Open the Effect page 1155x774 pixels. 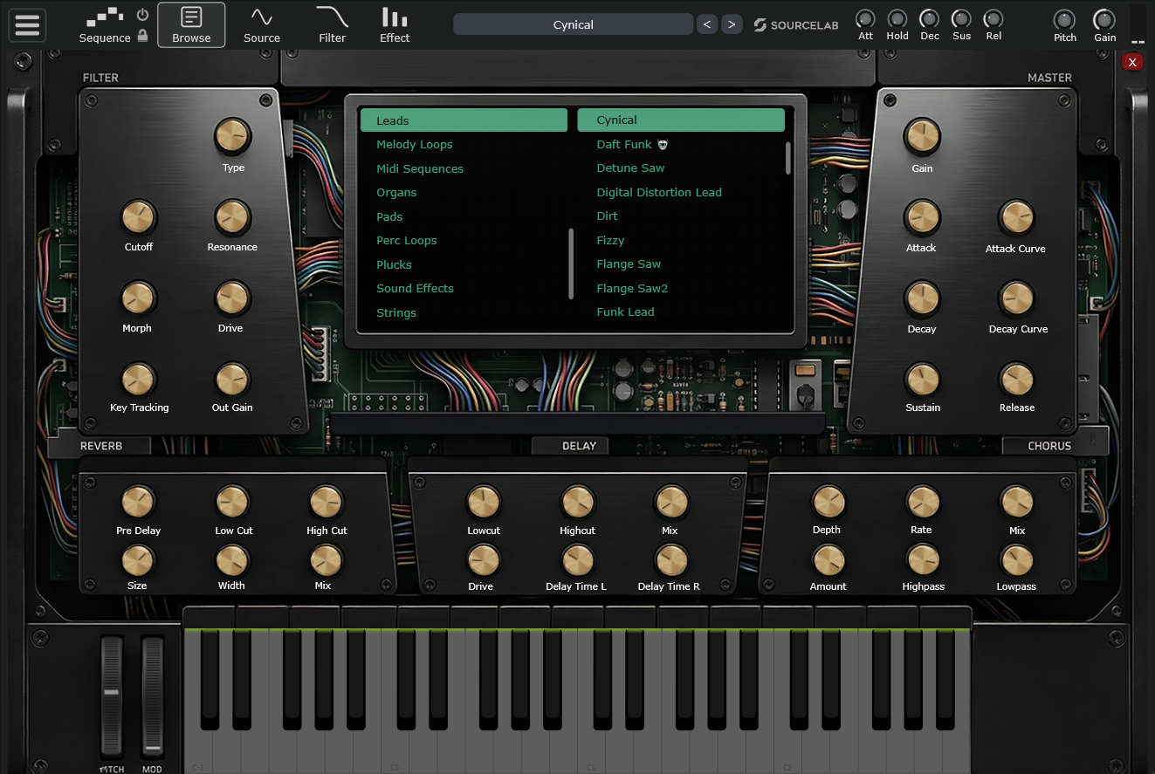point(395,24)
